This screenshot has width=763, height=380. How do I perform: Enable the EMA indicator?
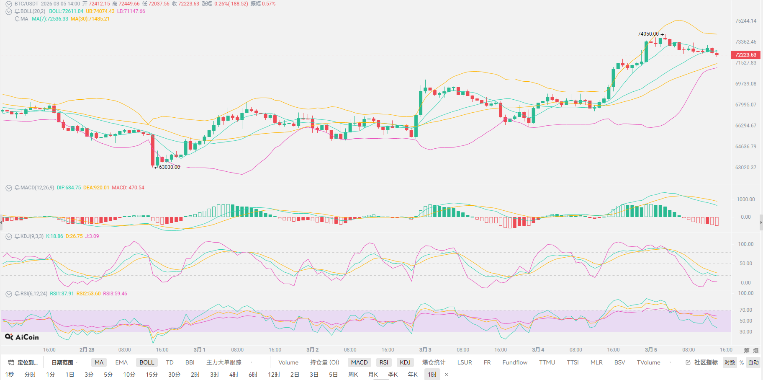(x=121, y=362)
